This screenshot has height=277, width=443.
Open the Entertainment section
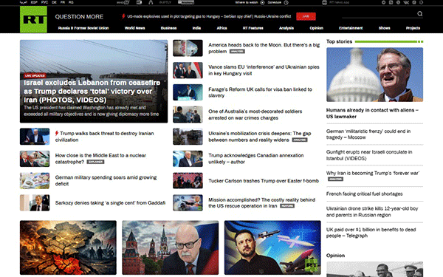click(351, 28)
